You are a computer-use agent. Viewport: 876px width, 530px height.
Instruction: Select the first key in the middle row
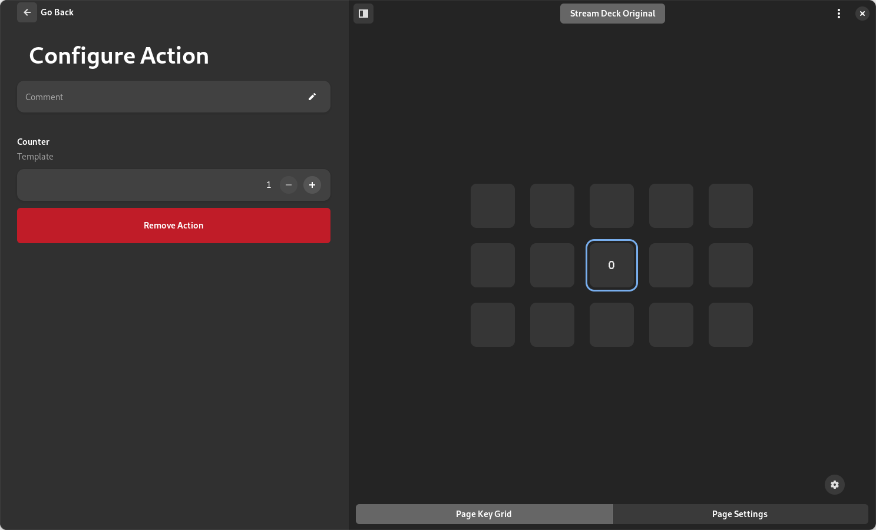pos(492,265)
